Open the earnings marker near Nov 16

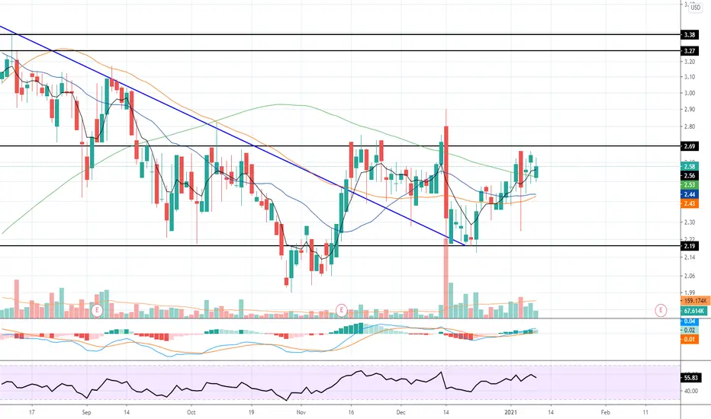point(342,310)
